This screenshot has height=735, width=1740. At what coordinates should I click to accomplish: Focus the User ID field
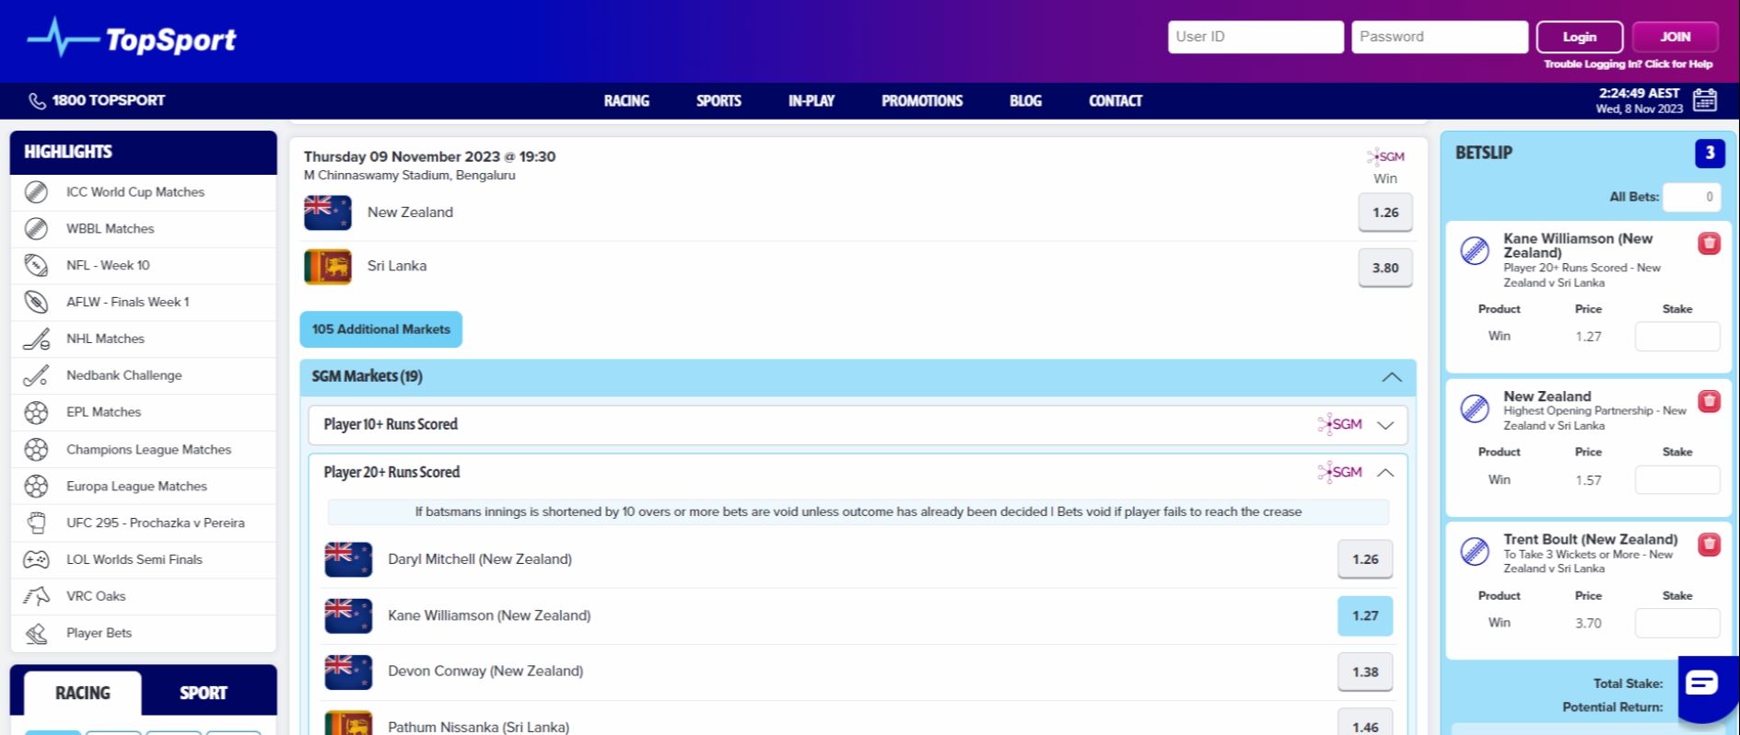pyautogui.click(x=1255, y=37)
